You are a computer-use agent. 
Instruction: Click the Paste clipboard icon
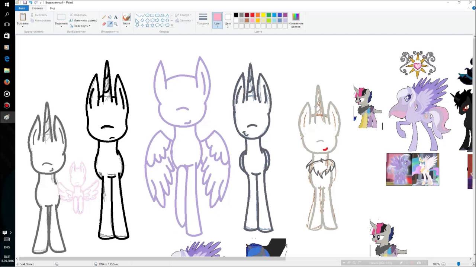coord(23,17)
